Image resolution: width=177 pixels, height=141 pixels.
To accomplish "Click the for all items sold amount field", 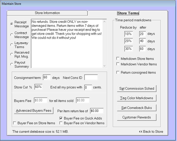I will click(x=83, y=100).
